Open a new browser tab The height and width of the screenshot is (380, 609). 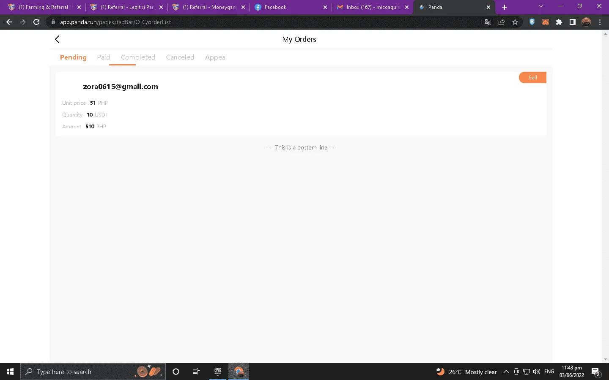coord(505,7)
